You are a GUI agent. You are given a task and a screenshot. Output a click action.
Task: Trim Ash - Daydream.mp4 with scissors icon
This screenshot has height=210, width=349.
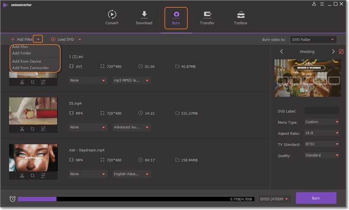[x=22, y=176]
